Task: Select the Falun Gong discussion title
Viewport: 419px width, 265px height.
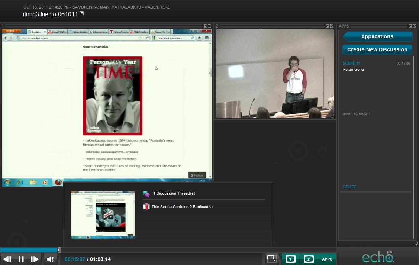Action: 354,70
